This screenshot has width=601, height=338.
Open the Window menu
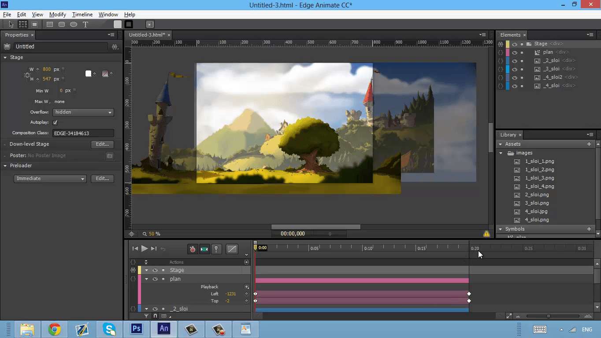coord(108,15)
